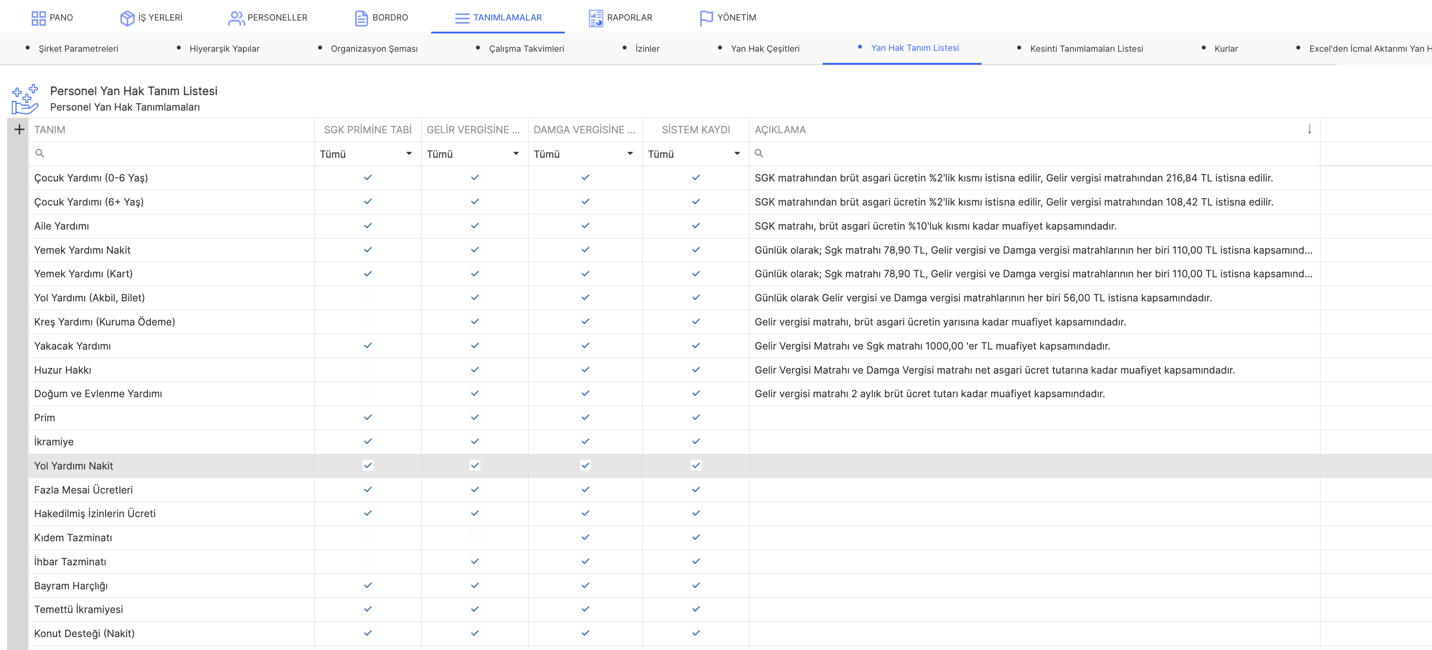The width and height of the screenshot is (1432, 650).
Task: Switch to Şirket Parametreleri tab
Action: pyautogui.click(x=78, y=49)
